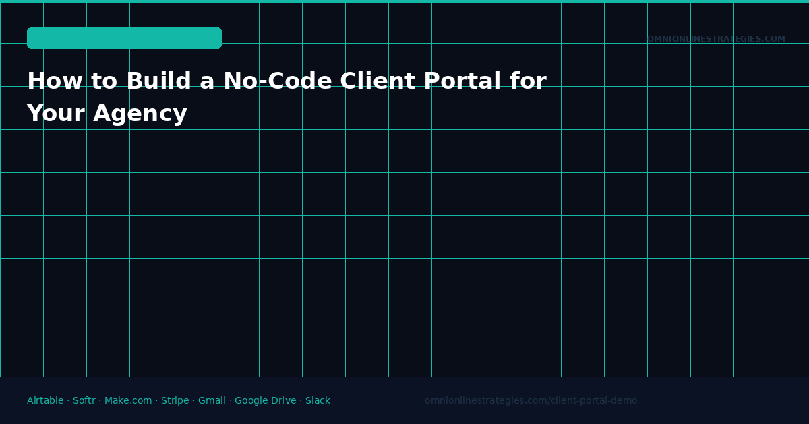Click "Slack" in the footer tool list
Viewport: 809px width, 424px height.
(x=318, y=401)
